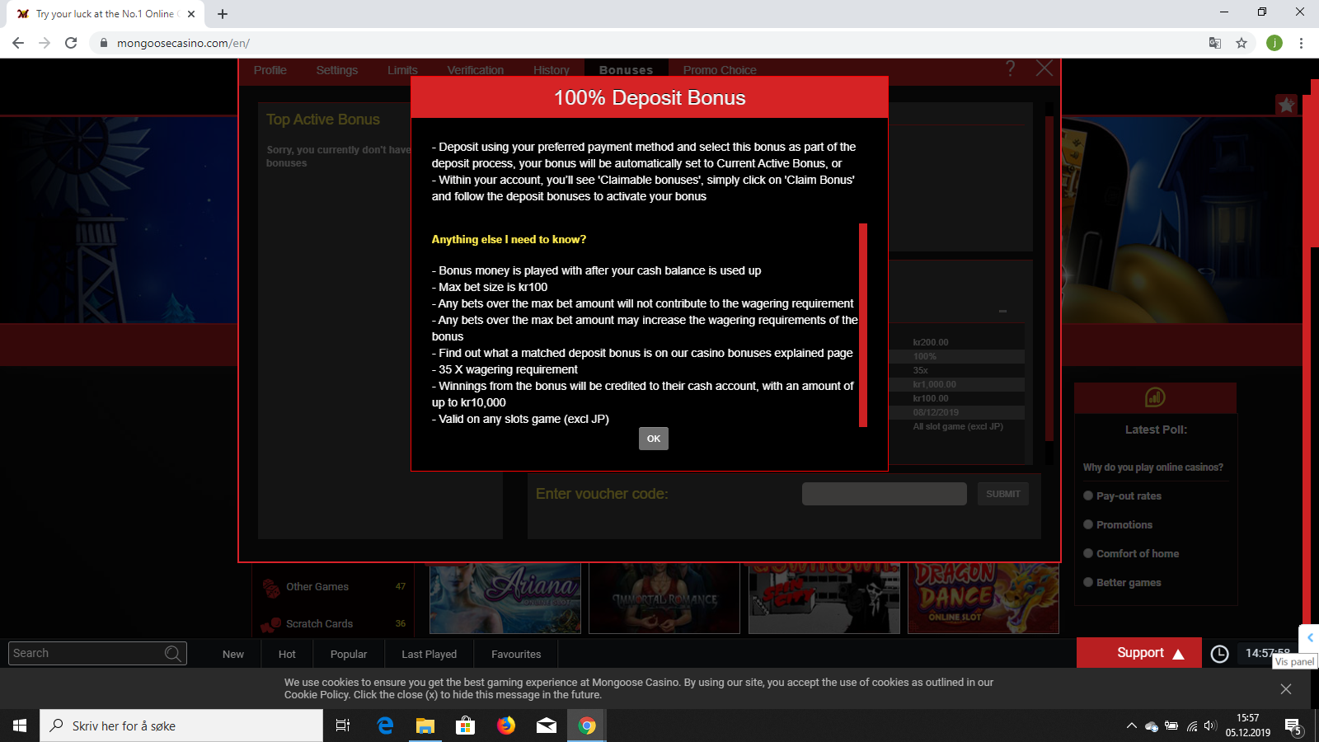
Task: Click the dialog's red scrollbar
Action: coord(863,325)
